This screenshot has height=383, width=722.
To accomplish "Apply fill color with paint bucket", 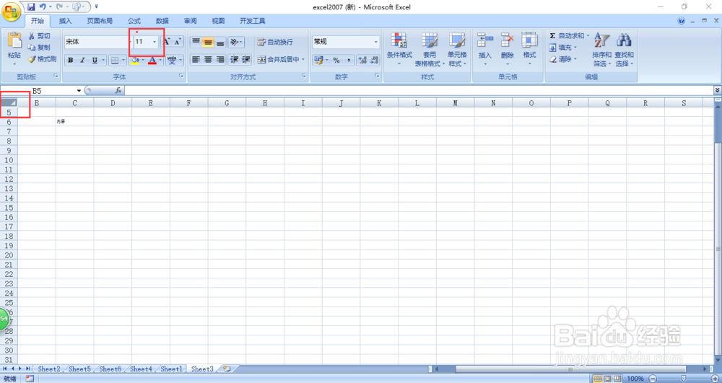I will point(136,61).
